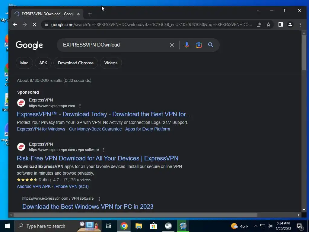Clear the Google search box text
The image size is (309, 232).
coord(172,45)
